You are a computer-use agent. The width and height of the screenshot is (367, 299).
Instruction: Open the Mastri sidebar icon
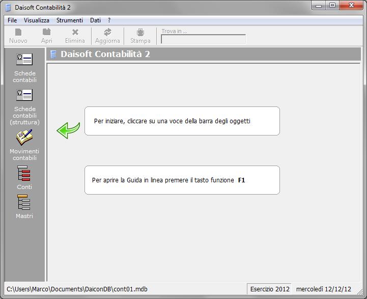pyautogui.click(x=24, y=203)
